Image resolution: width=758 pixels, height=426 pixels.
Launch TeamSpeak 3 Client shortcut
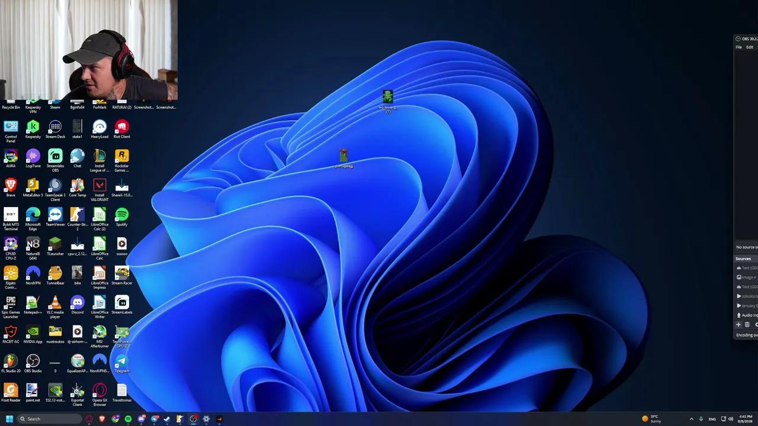coord(55,190)
